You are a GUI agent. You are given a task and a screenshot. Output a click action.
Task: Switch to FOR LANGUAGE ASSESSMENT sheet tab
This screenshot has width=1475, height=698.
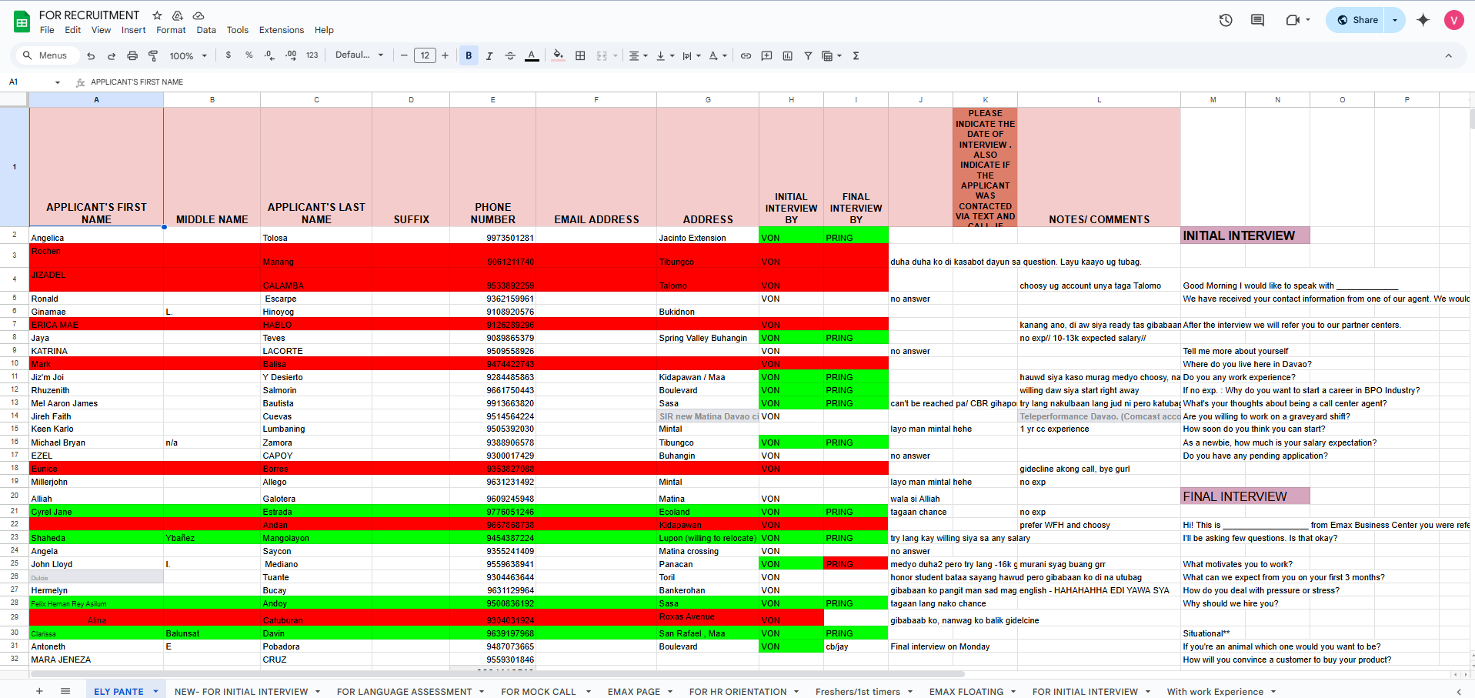coord(404,691)
